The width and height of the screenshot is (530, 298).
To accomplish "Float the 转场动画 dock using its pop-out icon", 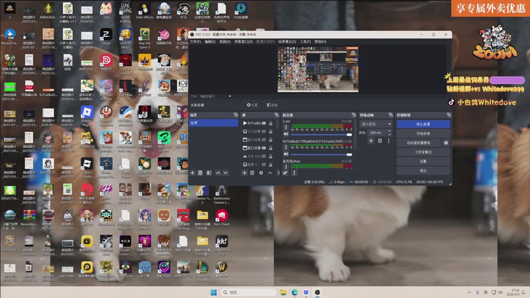I will click(x=390, y=115).
